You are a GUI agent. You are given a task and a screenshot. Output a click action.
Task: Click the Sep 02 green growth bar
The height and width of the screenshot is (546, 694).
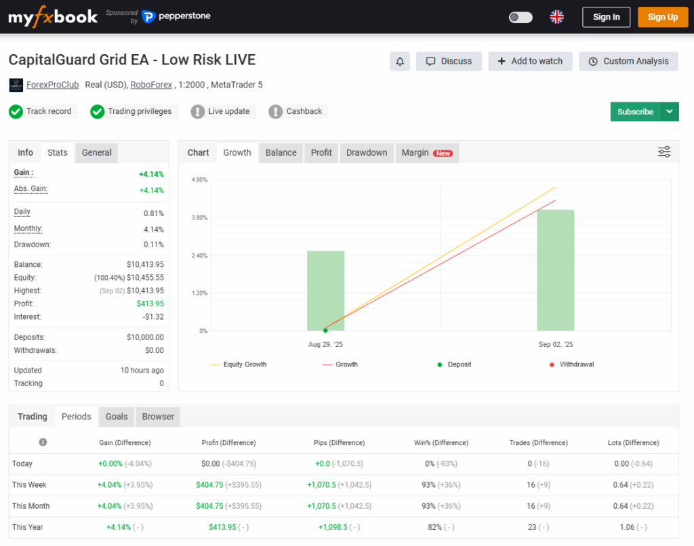[555, 270]
